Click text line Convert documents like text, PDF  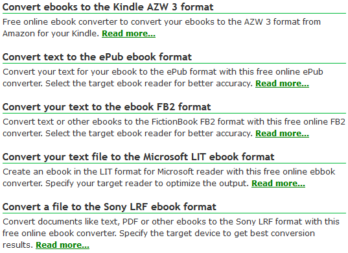click(x=171, y=222)
